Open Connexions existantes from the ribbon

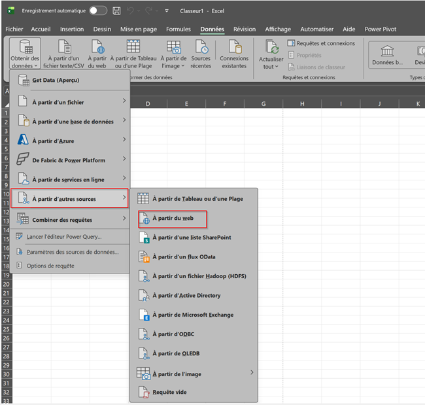(233, 47)
